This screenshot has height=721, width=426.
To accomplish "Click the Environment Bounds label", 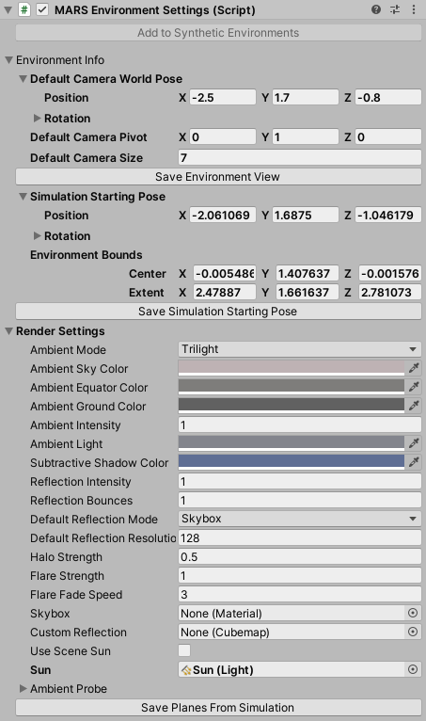I will 86,255.
